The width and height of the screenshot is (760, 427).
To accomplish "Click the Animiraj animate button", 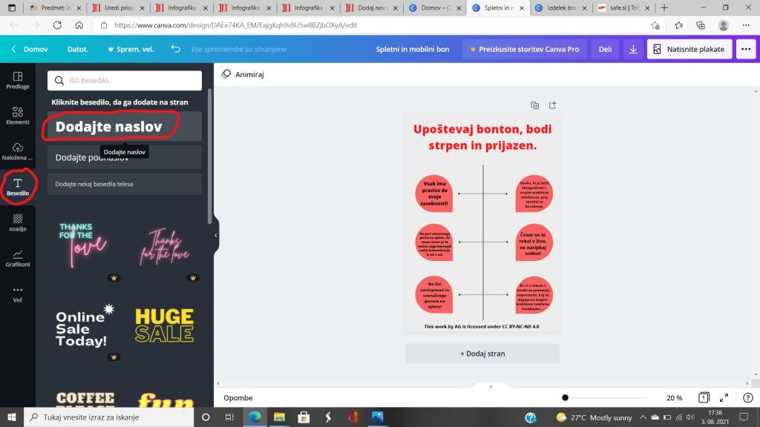I will (x=243, y=74).
